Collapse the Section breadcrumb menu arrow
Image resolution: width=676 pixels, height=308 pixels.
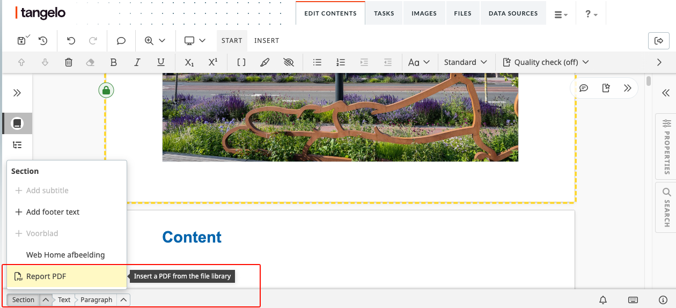46,300
